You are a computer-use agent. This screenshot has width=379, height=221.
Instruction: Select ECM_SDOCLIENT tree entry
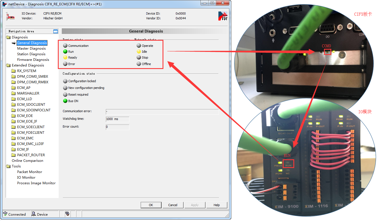click(31, 105)
